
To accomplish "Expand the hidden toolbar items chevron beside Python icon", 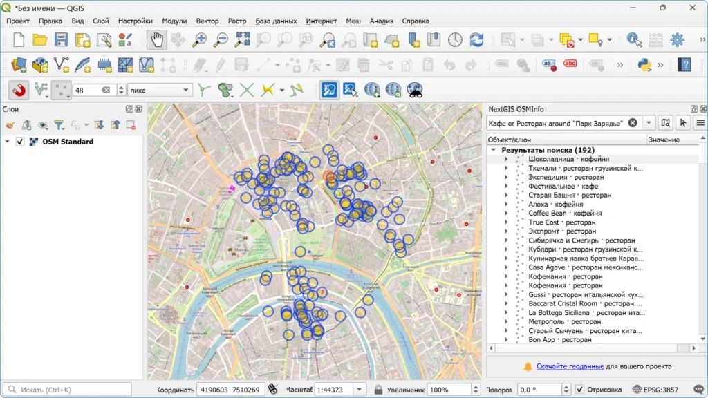I will point(660,65).
